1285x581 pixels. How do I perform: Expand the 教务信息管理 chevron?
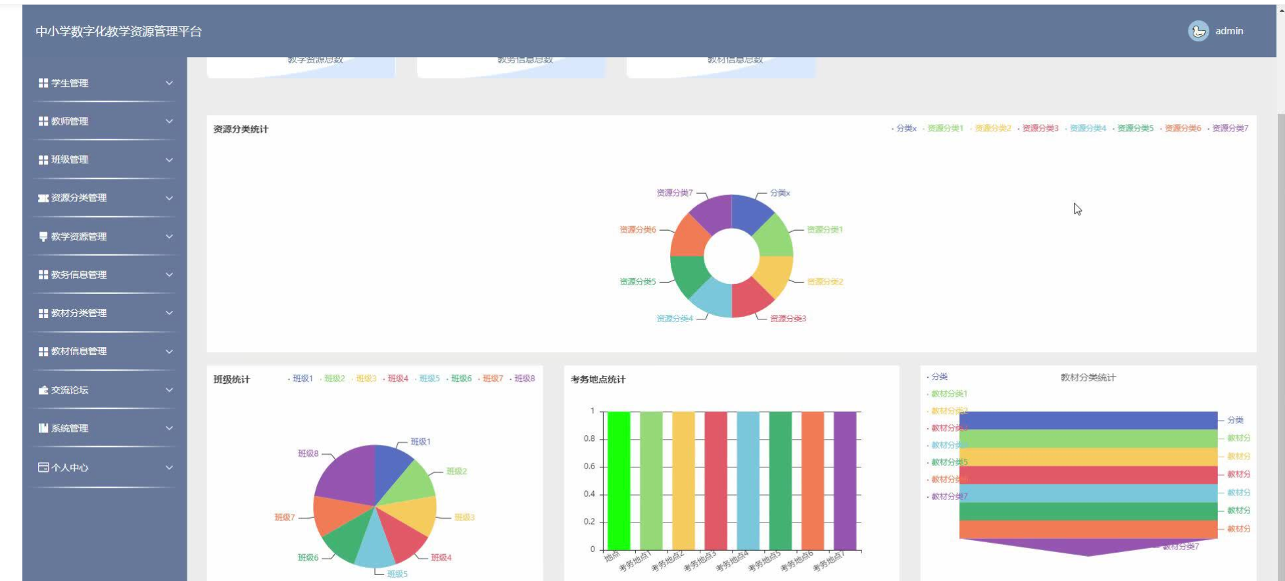point(169,275)
